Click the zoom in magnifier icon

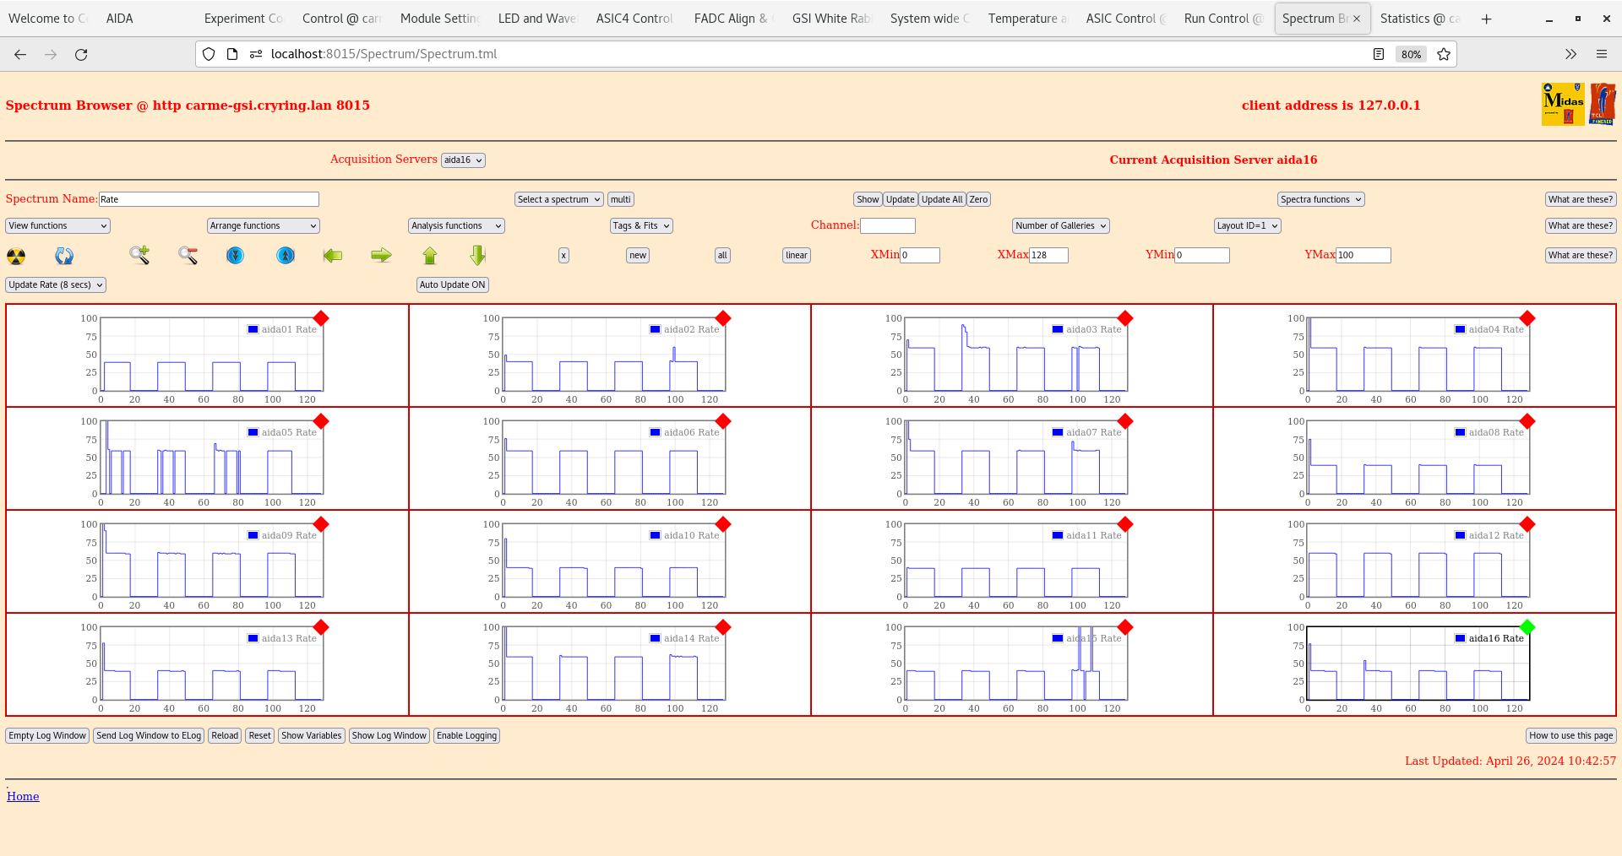(x=139, y=255)
